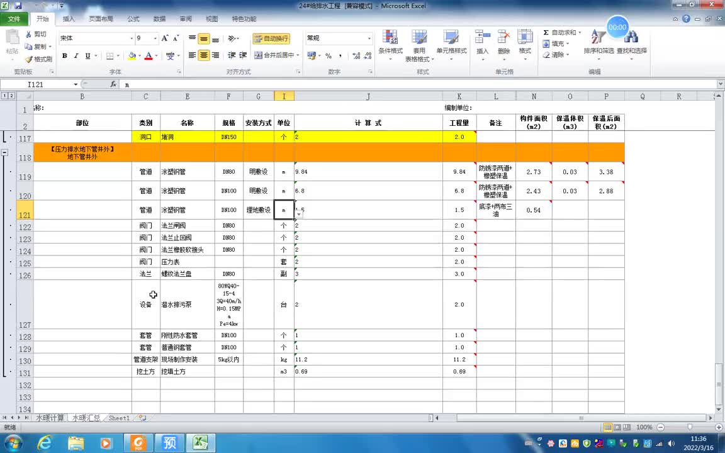725x453 pixels.
Task: Collapse outline group at row 118
Action: [4, 152]
